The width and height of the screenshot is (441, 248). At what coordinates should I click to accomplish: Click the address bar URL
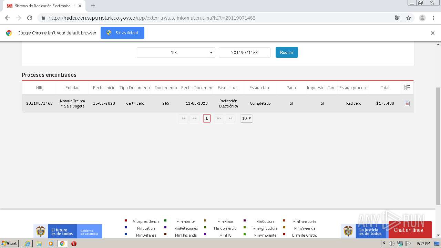tap(152, 18)
